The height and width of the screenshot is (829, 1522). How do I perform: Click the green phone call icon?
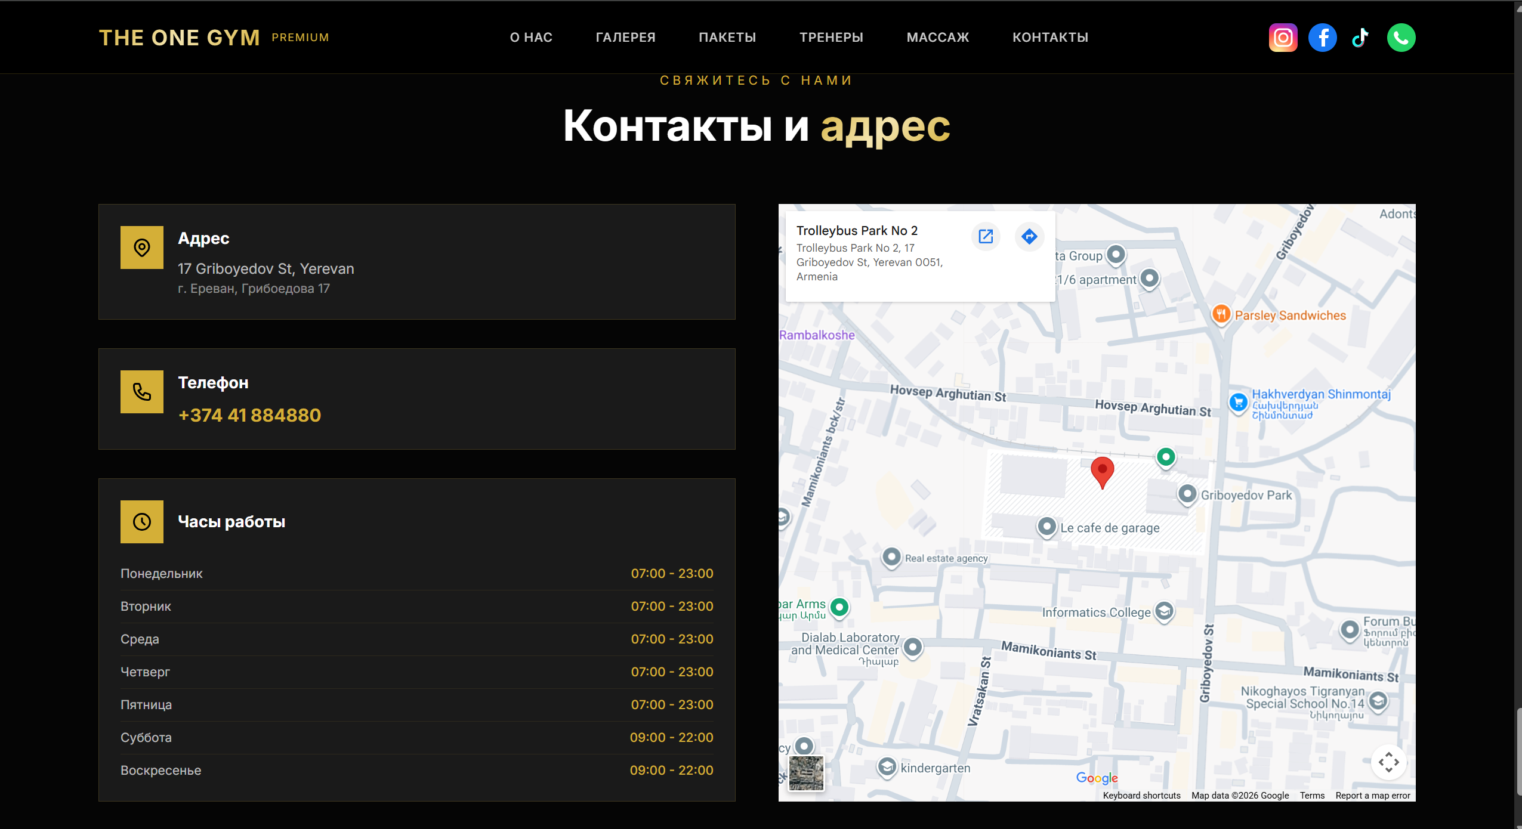1400,37
